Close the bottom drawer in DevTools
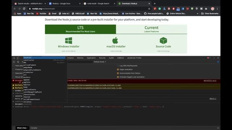This screenshot has height=130, width=232. point(218,128)
